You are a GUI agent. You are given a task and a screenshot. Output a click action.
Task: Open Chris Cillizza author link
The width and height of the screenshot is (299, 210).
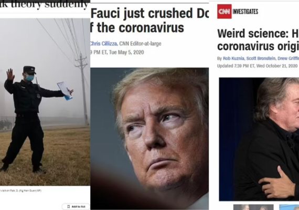103,44
